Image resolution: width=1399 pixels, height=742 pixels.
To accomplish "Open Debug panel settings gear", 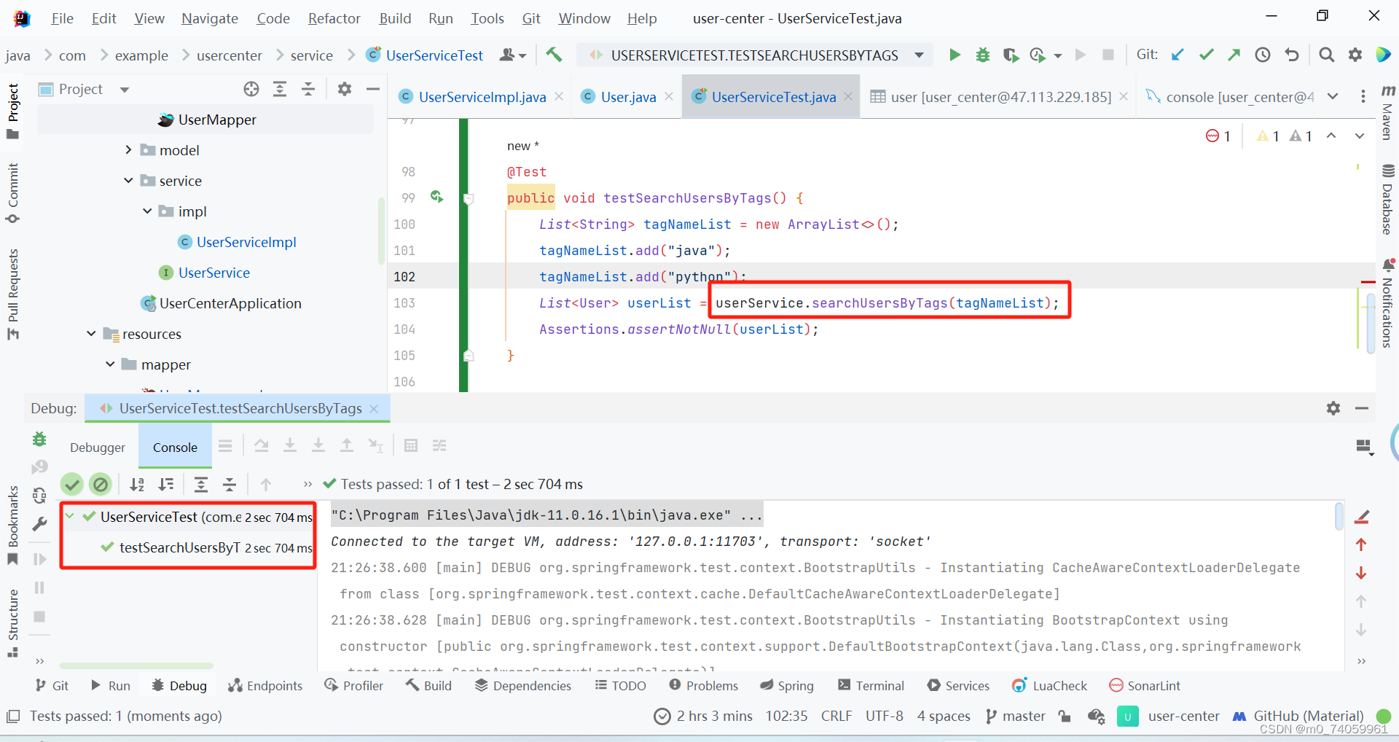I will (x=1333, y=408).
